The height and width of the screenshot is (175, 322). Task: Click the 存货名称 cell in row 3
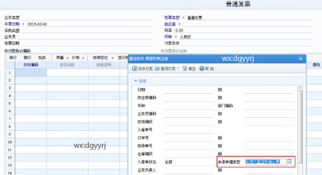tap(67, 88)
